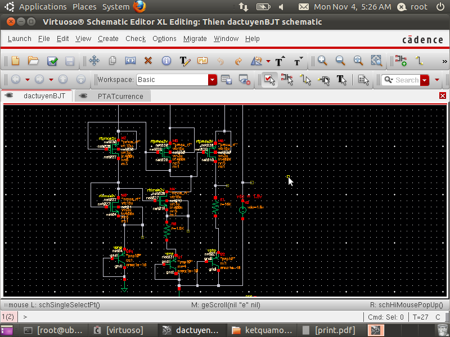450x337 pixels.
Task: Click the Undo arrow
Action: 220,61
